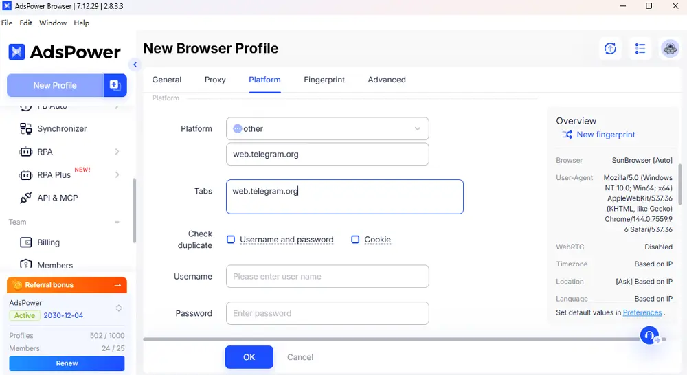
Task: Click the Cancel button
Action: (x=300, y=357)
